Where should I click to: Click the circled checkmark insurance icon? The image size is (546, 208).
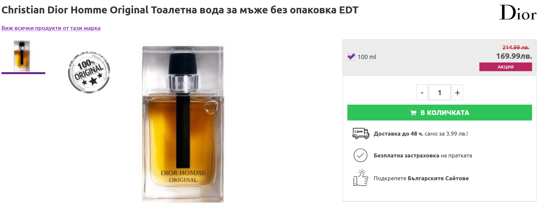pyautogui.click(x=360, y=155)
